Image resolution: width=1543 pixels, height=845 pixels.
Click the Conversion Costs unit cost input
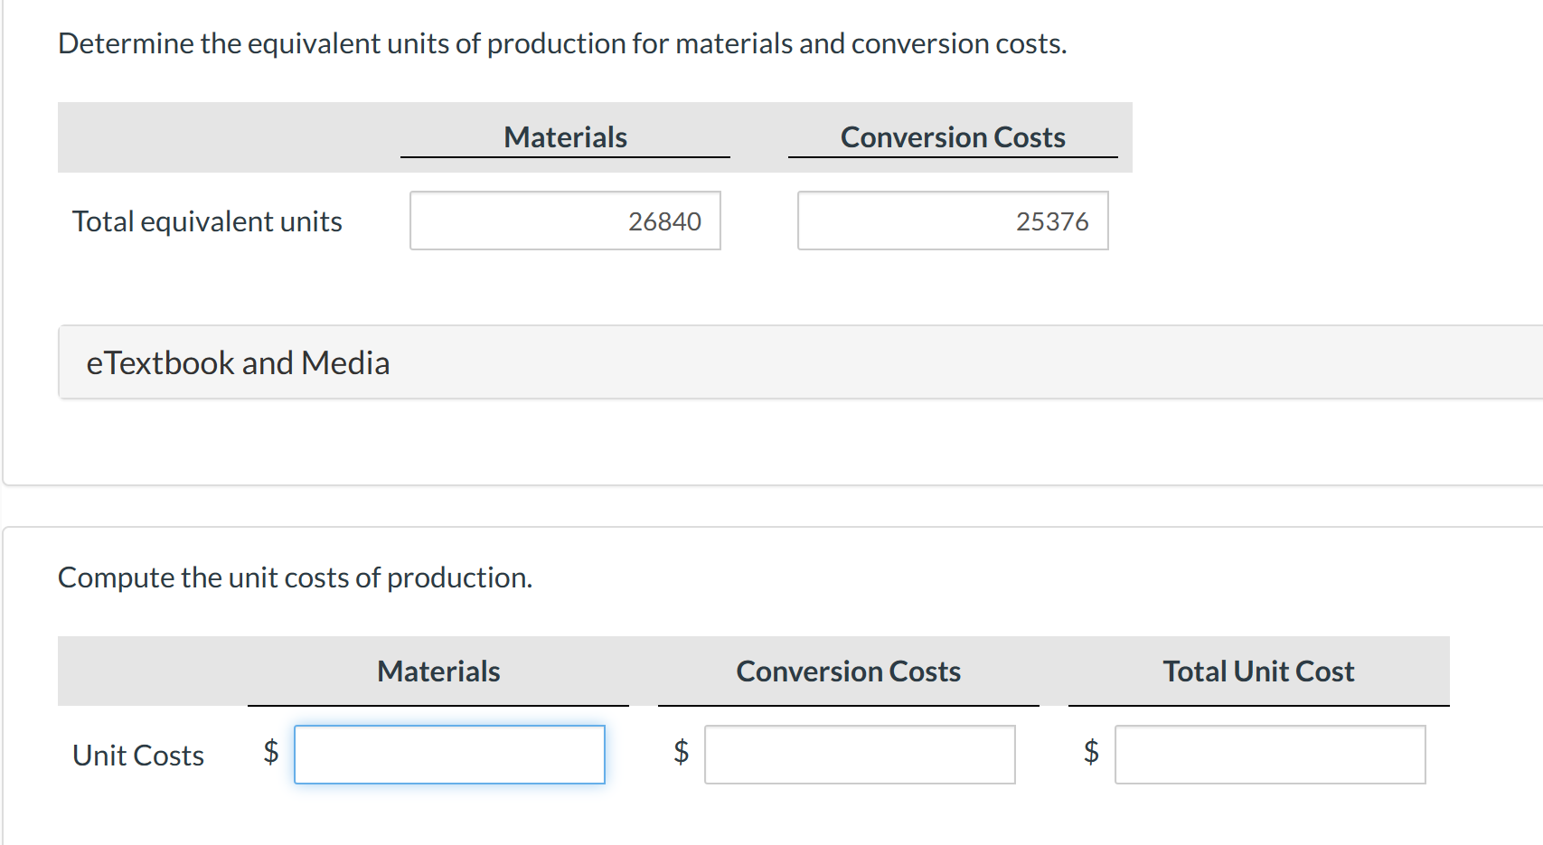[x=860, y=755]
